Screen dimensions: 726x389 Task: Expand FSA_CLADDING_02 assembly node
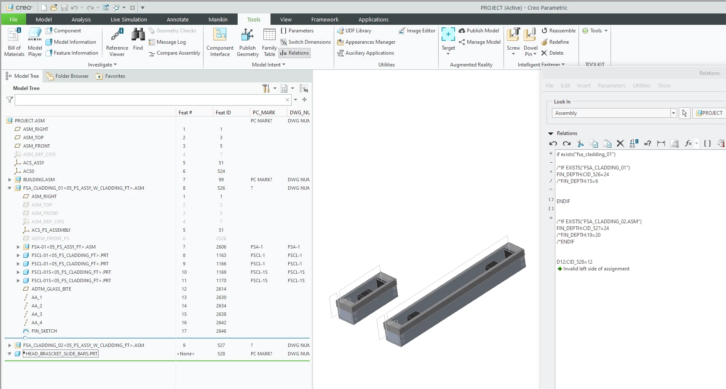pos(10,345)
